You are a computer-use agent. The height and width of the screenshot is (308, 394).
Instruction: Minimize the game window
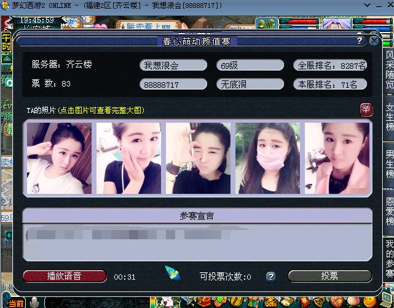point(379,6)
